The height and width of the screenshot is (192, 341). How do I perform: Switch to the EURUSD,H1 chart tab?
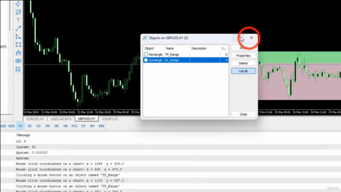pos(35,119)
